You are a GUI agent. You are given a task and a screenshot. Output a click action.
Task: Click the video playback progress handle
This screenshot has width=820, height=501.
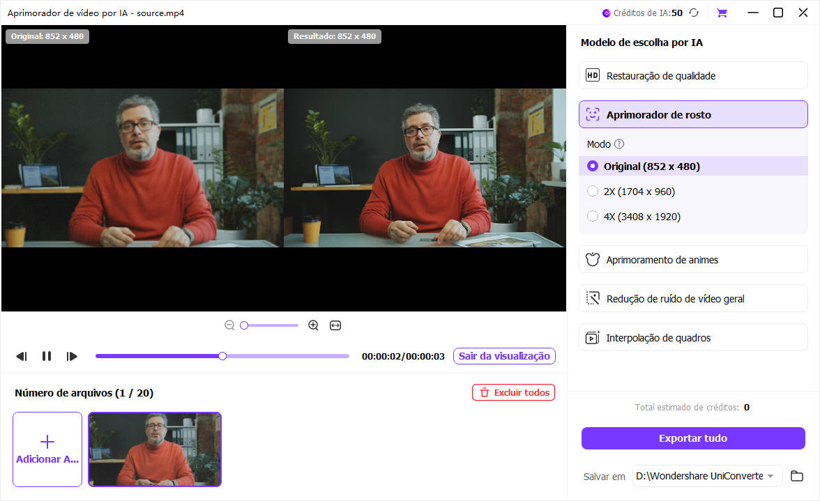[222, 356]
